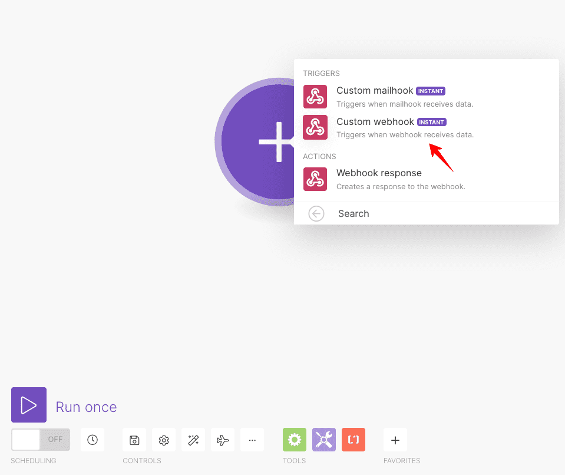This screenshot has width=565, height=475.
Task: Click 'Creates a response to the webhook.' text
Action: click(401, 187)
